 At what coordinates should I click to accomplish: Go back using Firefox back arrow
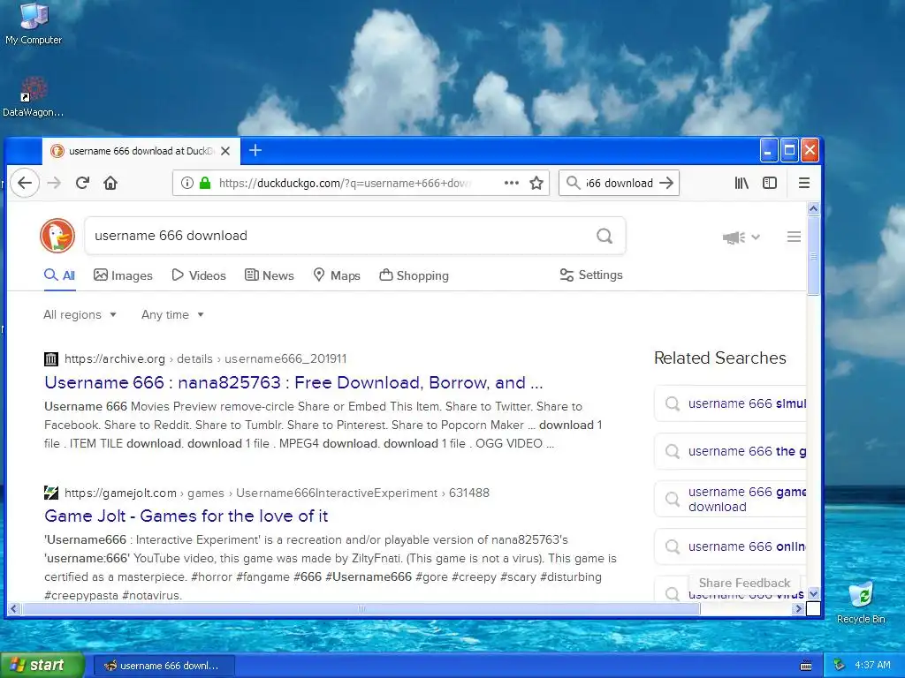tap(25, 184)
